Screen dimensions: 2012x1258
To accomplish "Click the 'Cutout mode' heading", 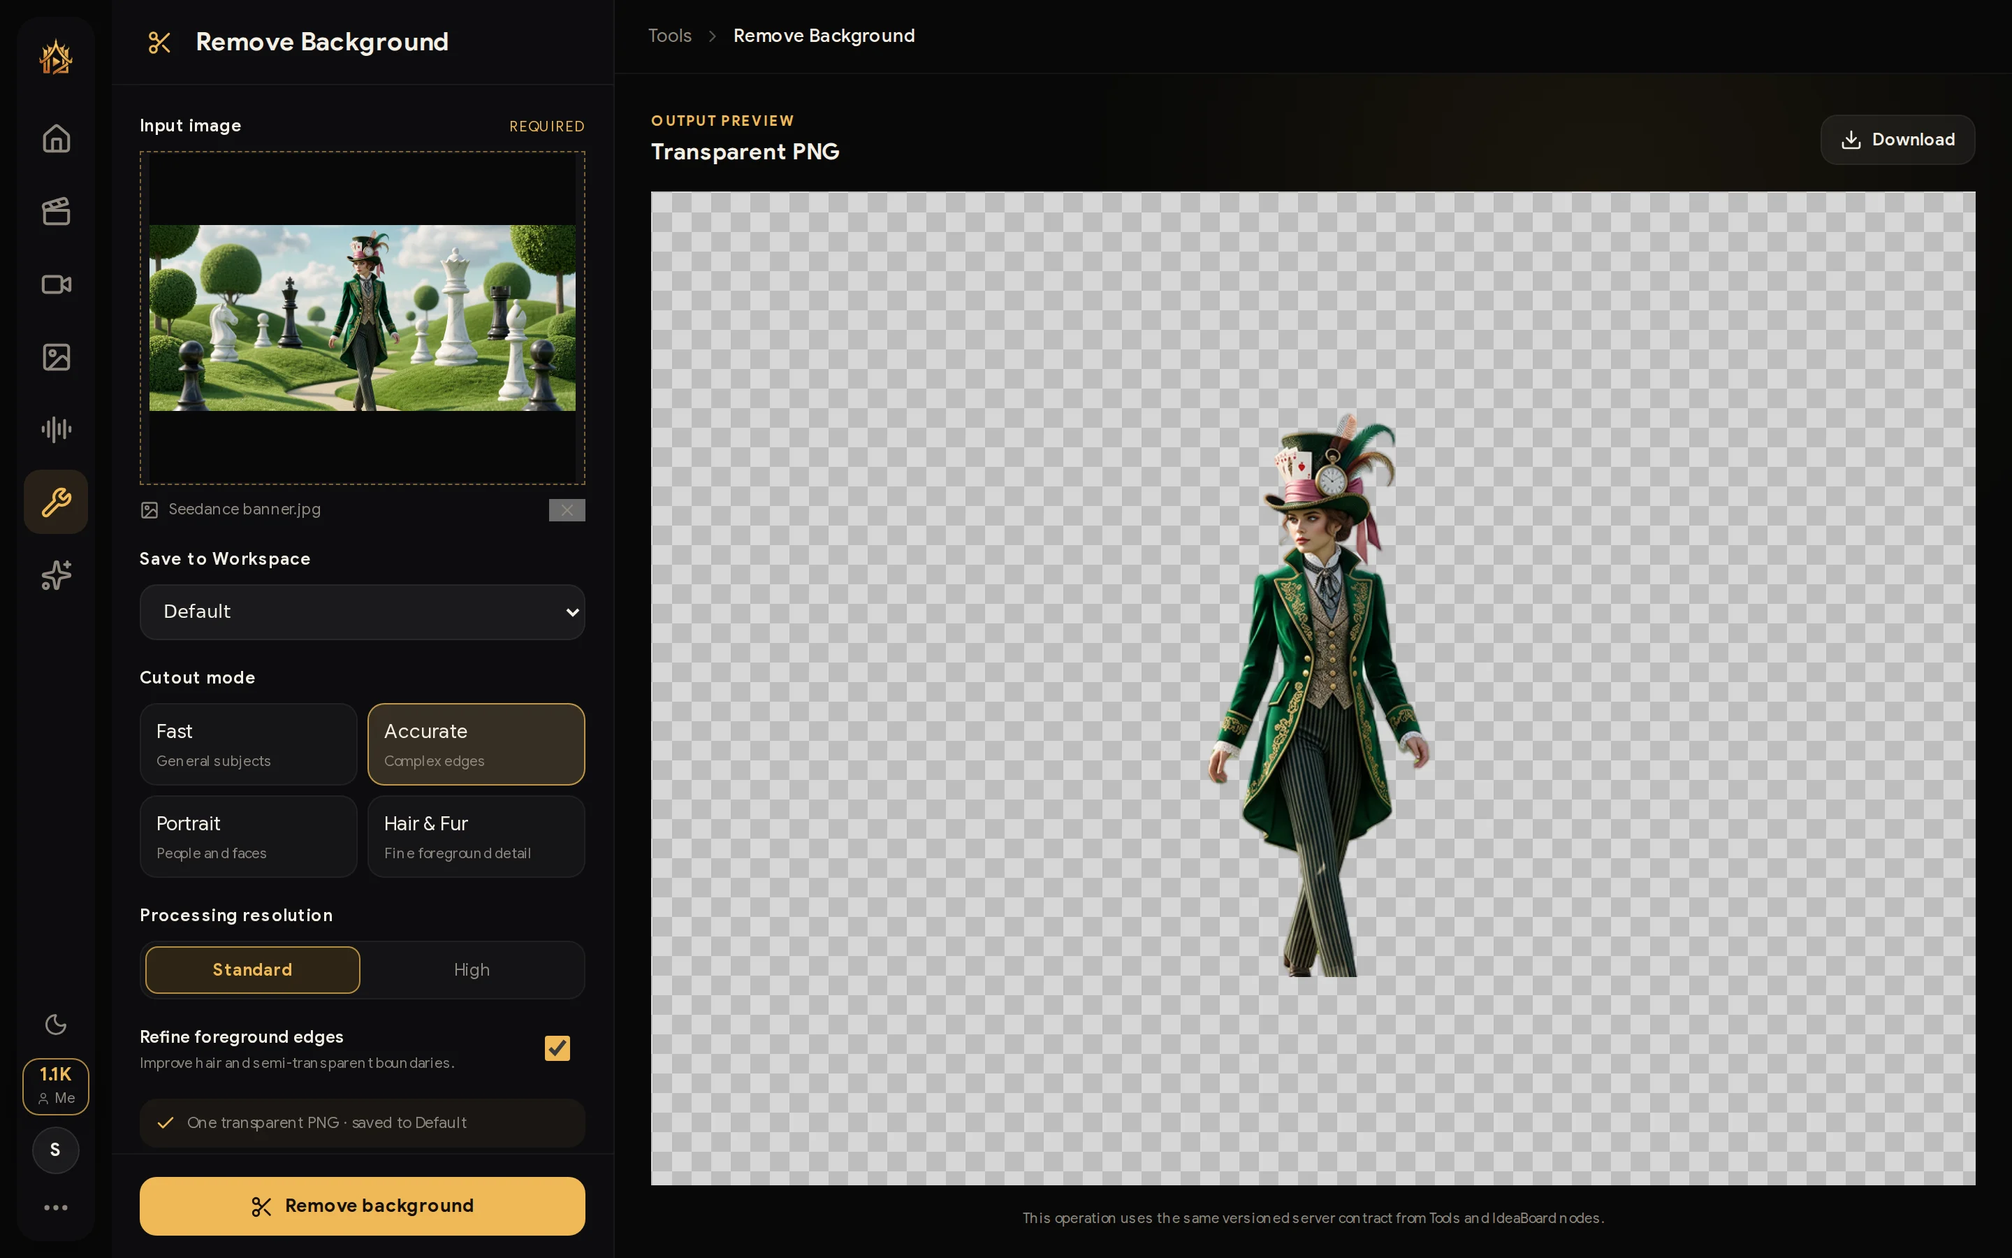I will pyautogui.click(x=197, y=677).
